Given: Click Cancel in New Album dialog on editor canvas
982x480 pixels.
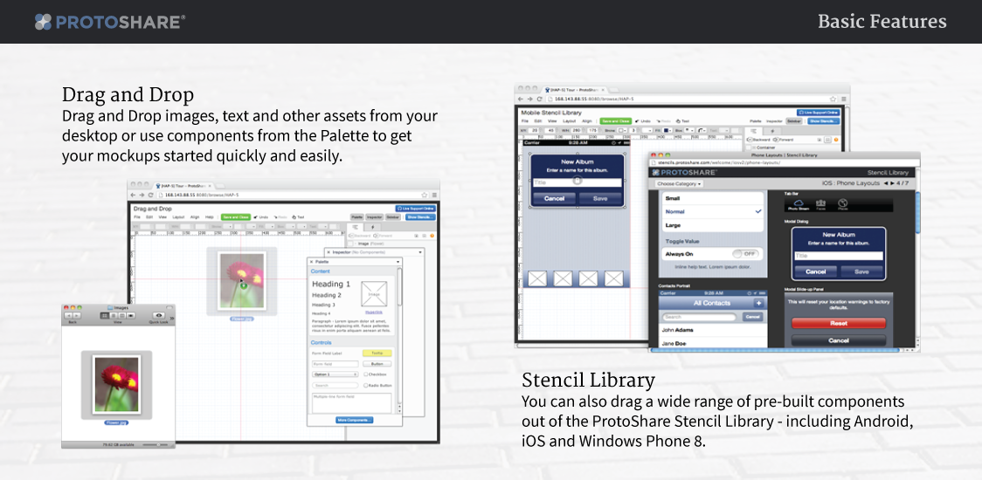Looking at the screenshot, I should pos(554,198).
